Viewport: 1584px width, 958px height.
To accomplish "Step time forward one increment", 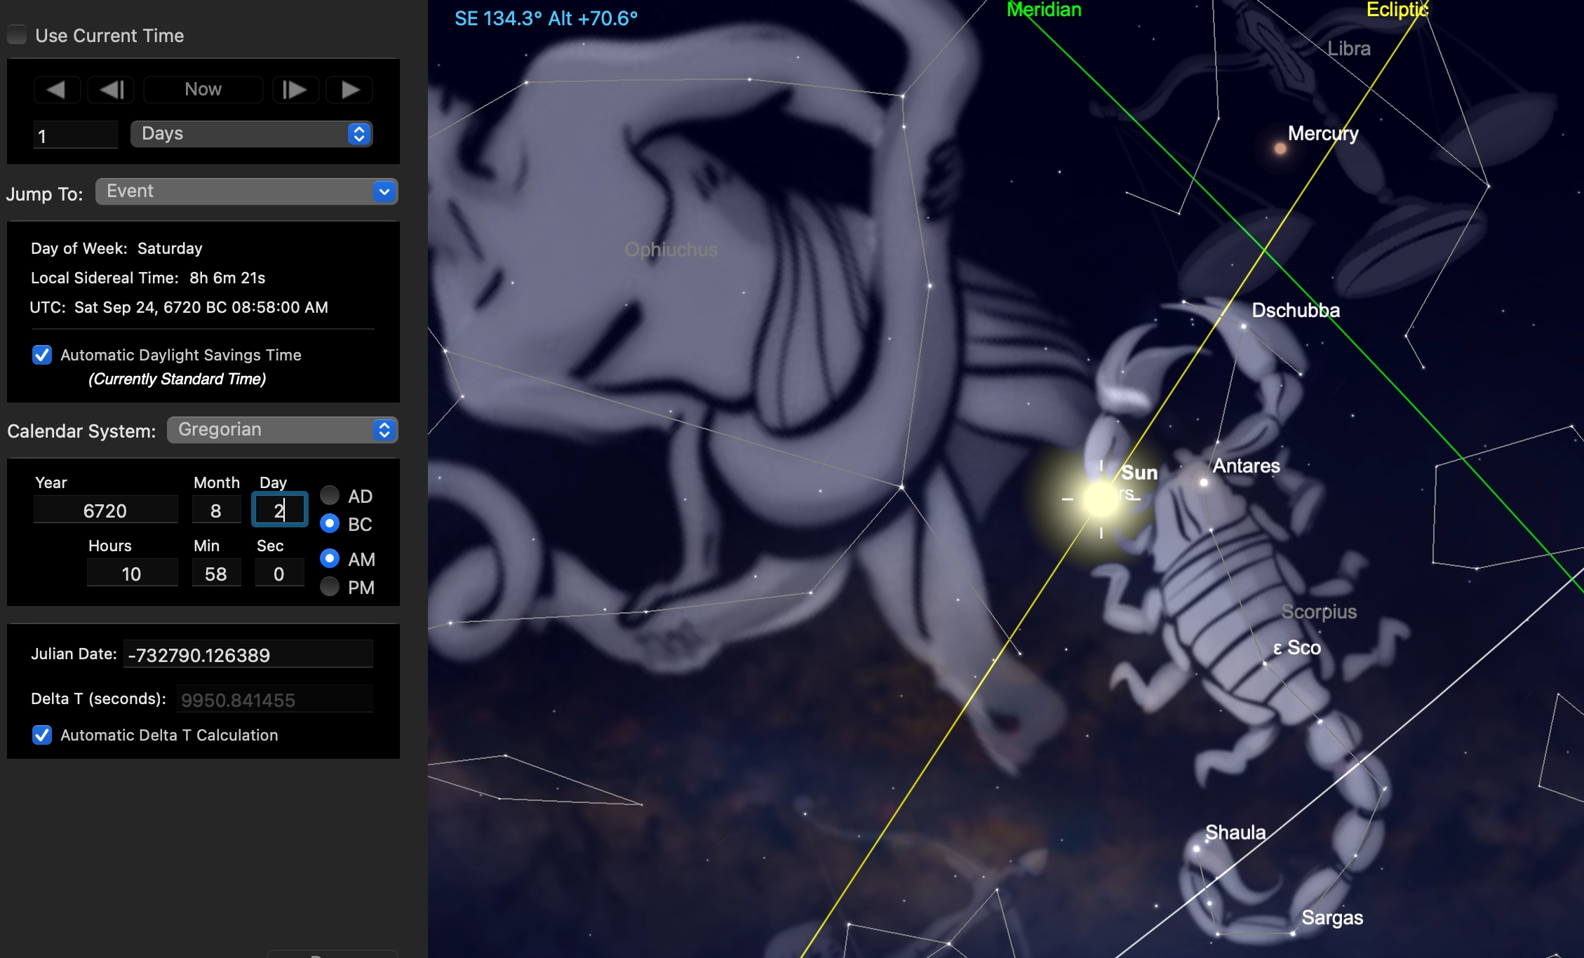I will coord(295,90).
